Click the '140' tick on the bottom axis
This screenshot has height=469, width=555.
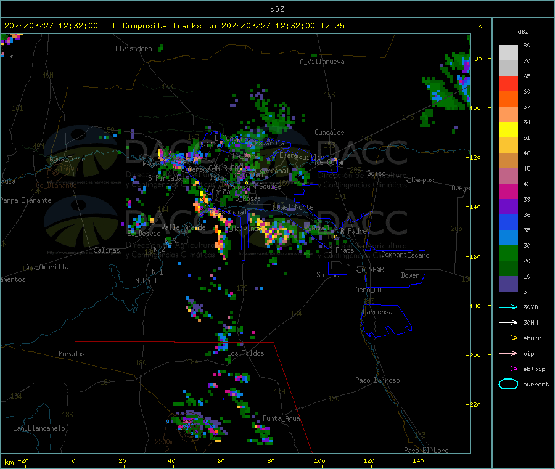[418, 460]
